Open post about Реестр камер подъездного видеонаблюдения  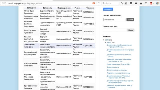pos(120,82)
